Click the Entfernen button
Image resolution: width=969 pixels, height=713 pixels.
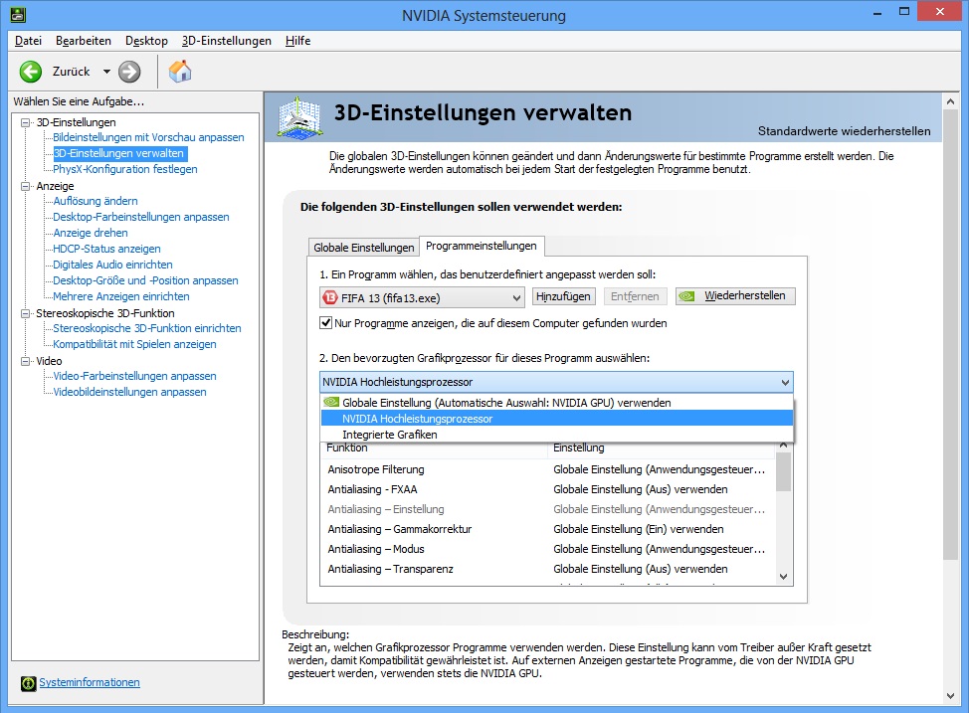(x=635, y=296)
